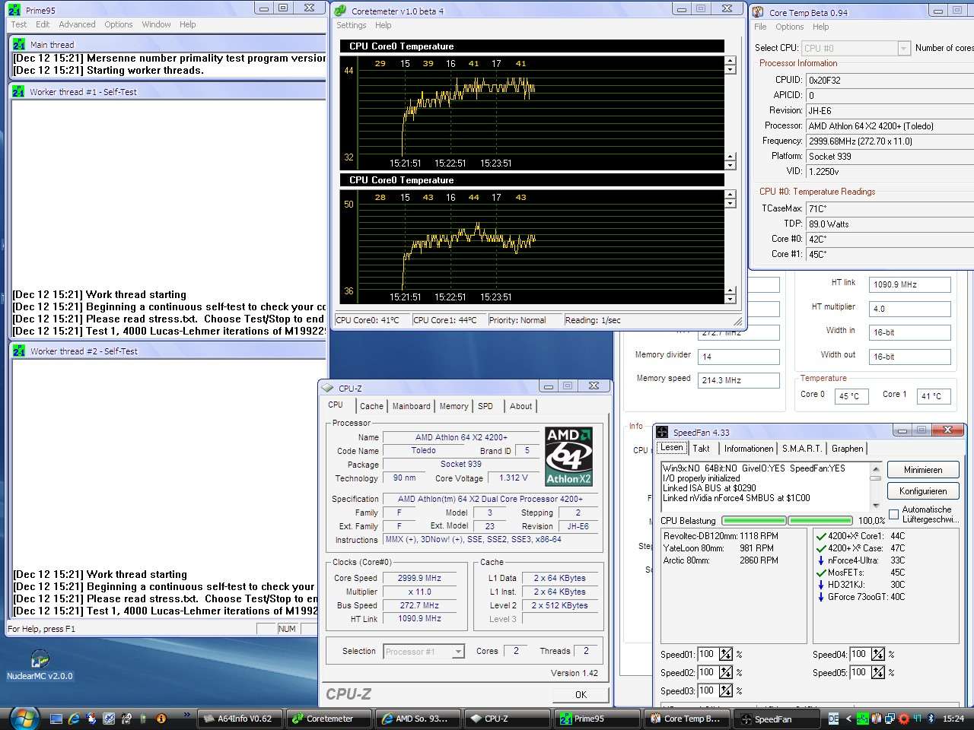Switch to CPU-Z Cache tab
The height and width of the screenshot is (730, 974).
tap(371, 406)
